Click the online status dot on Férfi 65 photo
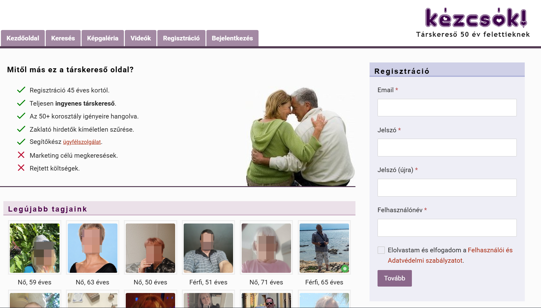 [345, 269]
